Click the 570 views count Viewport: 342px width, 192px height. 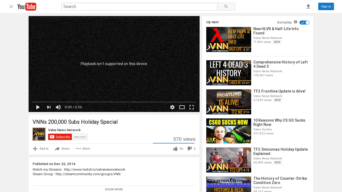[184, 139]
